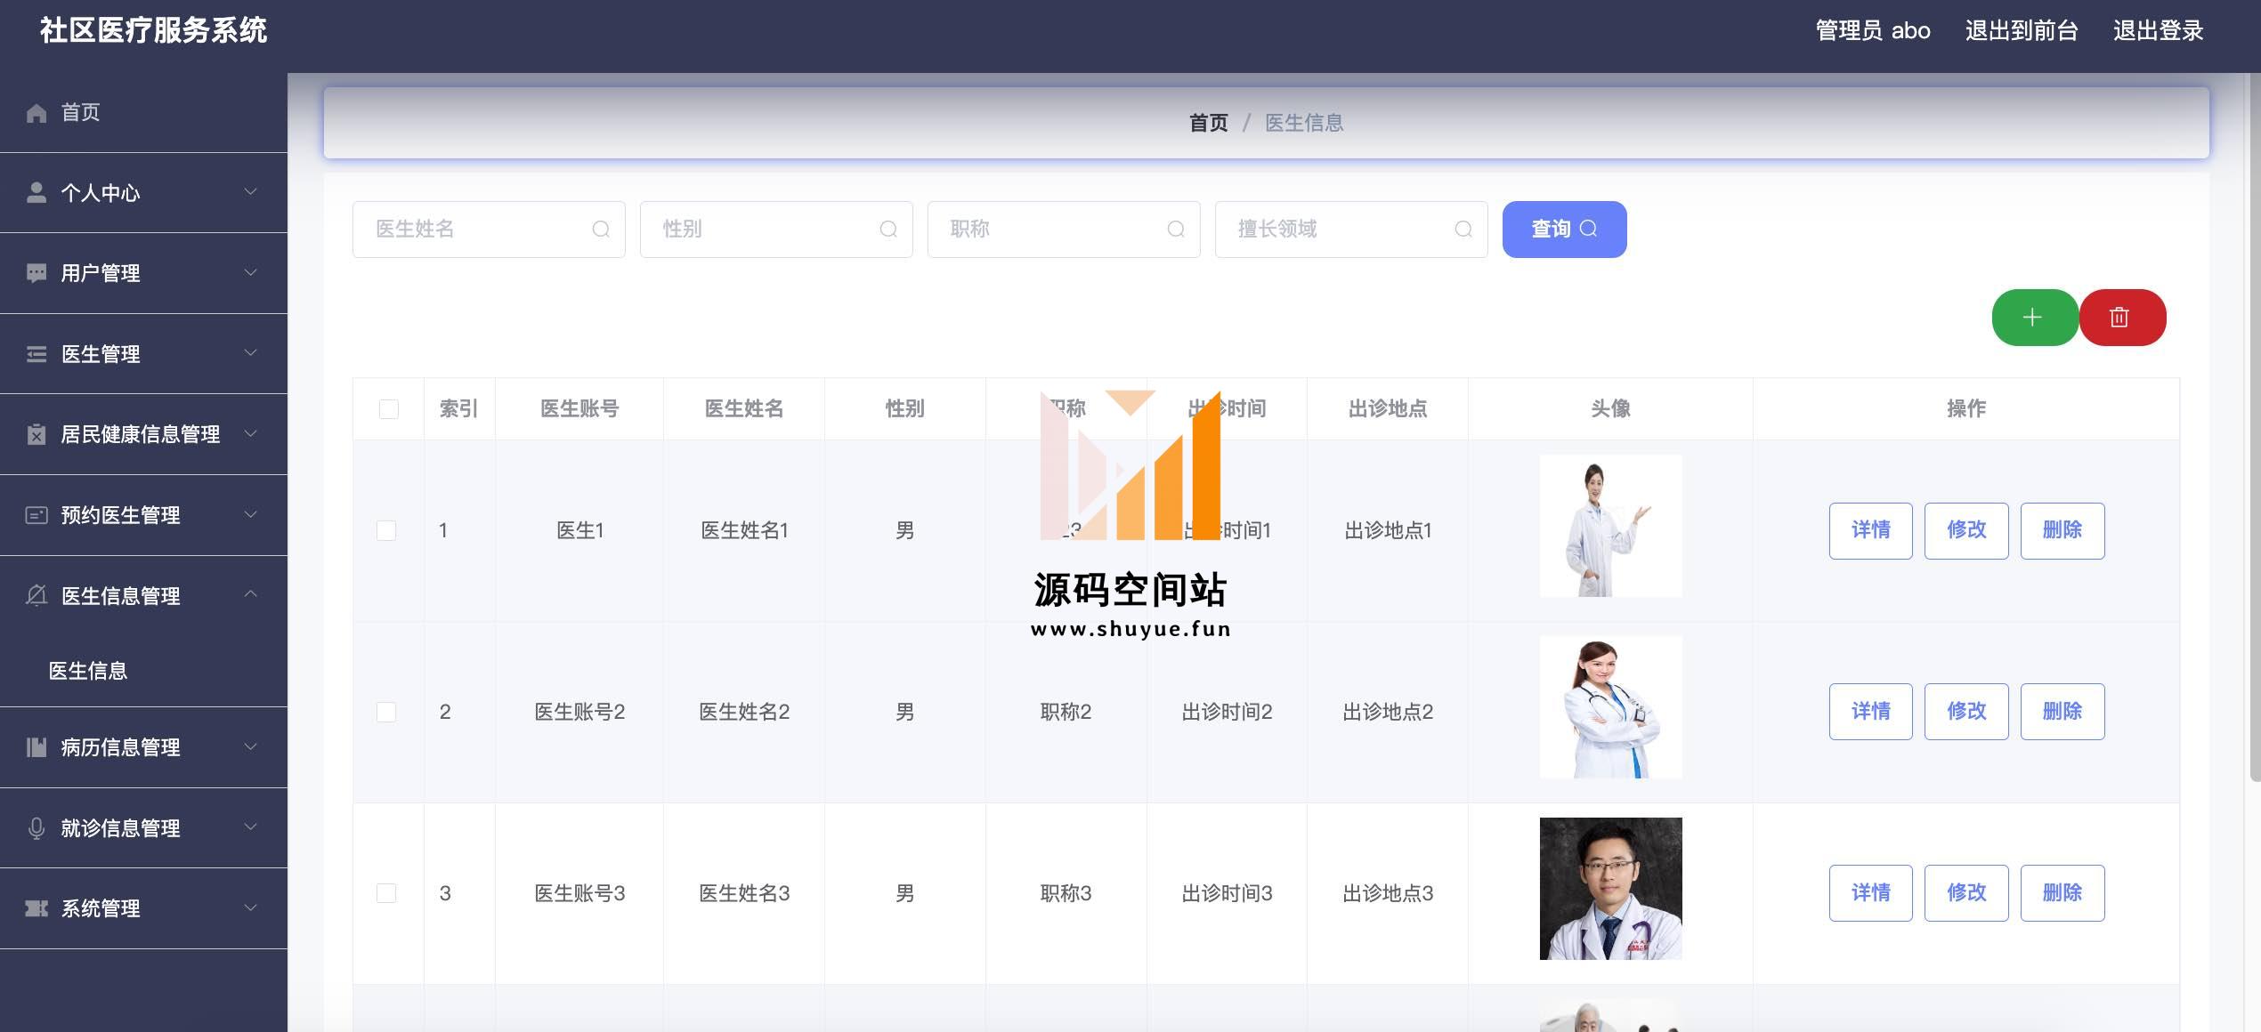Open the 用户管理 sidebar menu
Screen dimensions: 2261x1032
[143, 273]
